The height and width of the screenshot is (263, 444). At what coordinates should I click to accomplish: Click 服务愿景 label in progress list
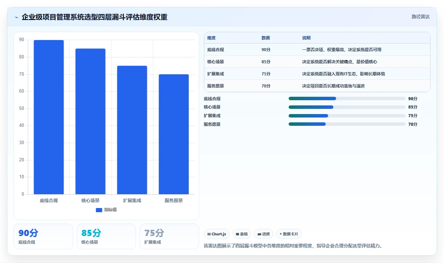point(212,124)
